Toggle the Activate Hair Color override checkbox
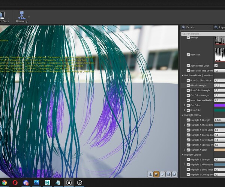The image size is (225, 187). coord(188,66)
